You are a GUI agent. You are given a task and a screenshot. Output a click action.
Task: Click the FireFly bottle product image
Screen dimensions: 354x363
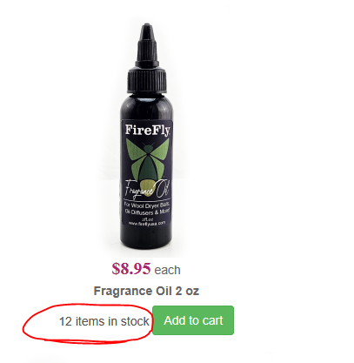click(x=147, y=137)
